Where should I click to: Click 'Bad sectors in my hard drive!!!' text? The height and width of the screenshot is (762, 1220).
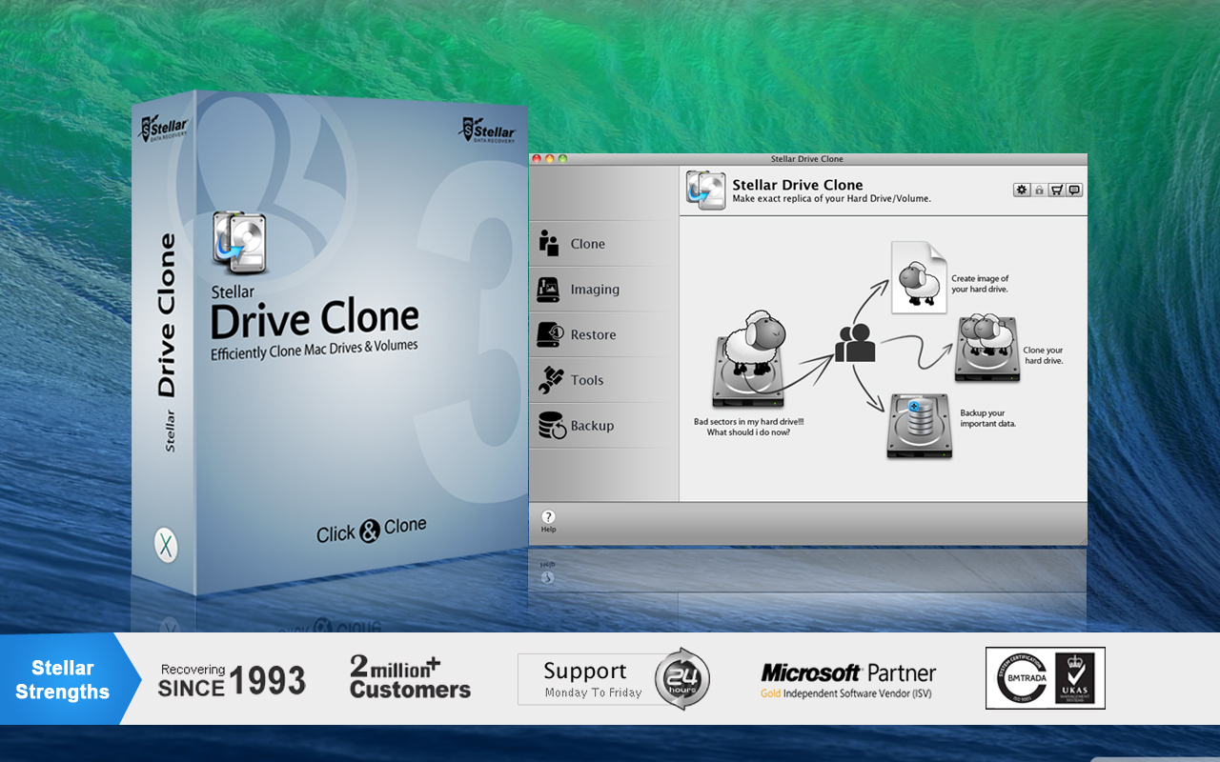pyautogui.click(x=748, y=421)
